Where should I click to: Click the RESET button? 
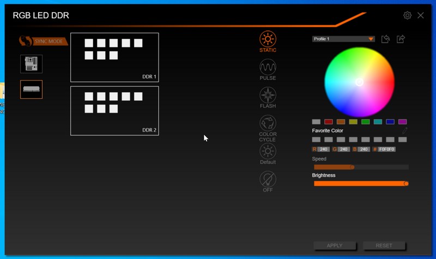[384, 245]
